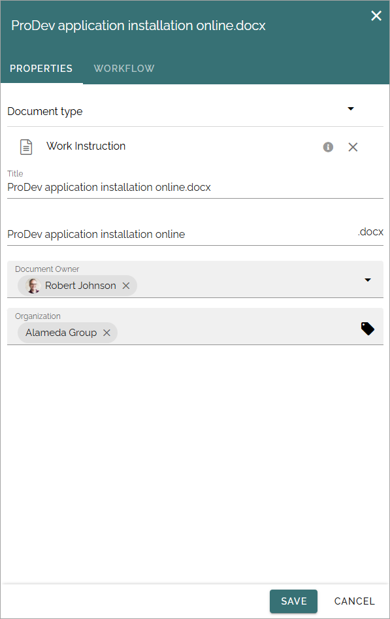Close the dialog with the top X icon

(376, 16)
